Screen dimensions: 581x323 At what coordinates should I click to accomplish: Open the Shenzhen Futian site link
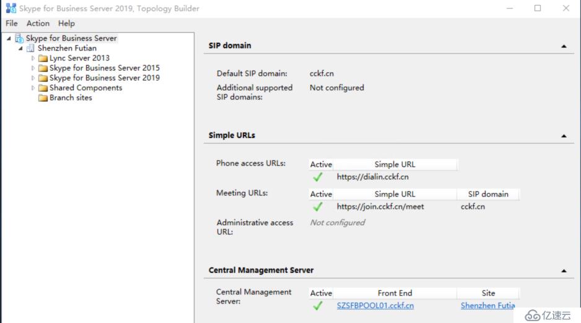point(487,306)
